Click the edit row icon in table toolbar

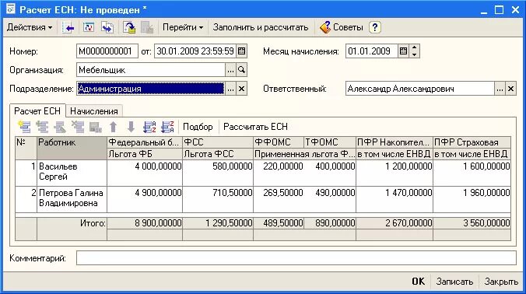pos(60,127)
